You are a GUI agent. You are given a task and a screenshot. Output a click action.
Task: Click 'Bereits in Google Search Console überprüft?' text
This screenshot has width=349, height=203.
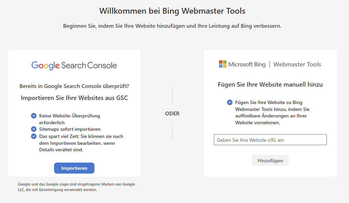click(74, 87)
